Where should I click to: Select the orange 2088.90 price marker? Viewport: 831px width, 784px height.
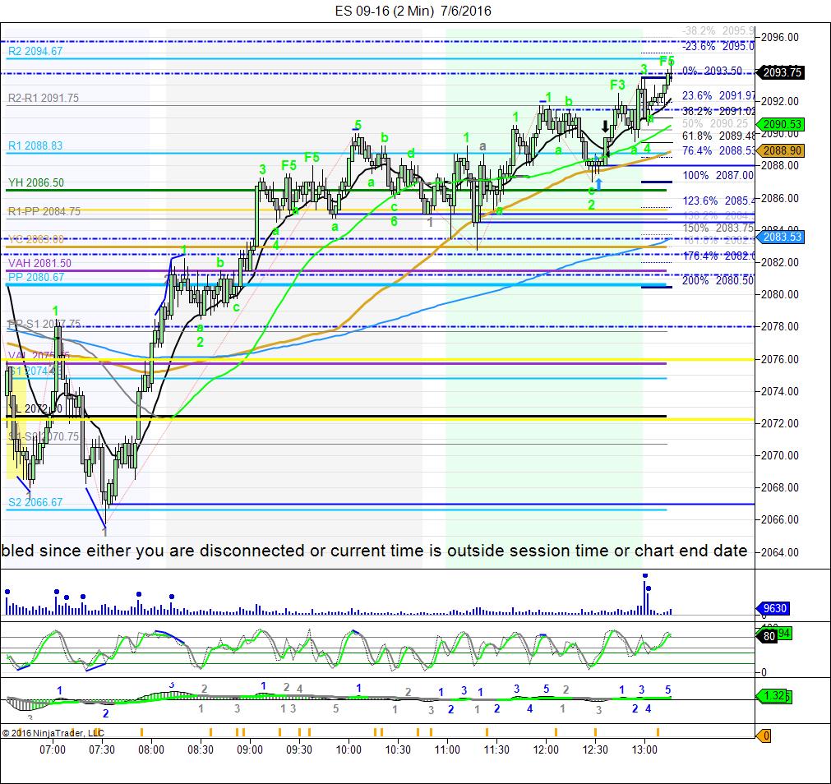click(x=781, y=151)
